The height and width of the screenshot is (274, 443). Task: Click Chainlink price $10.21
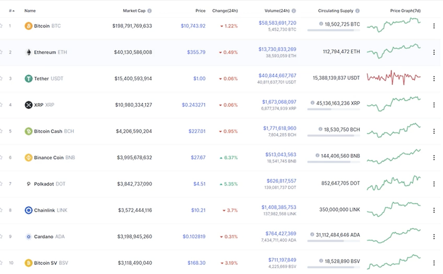(198, 210)
